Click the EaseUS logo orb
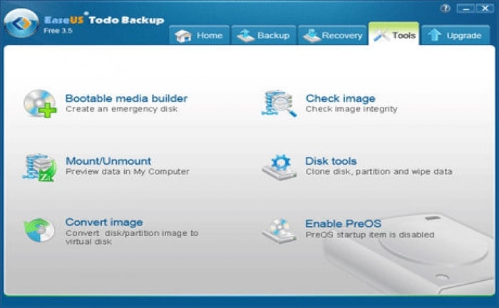The height and width of the screenshot is (308, 499). click(x=21, y=24)
